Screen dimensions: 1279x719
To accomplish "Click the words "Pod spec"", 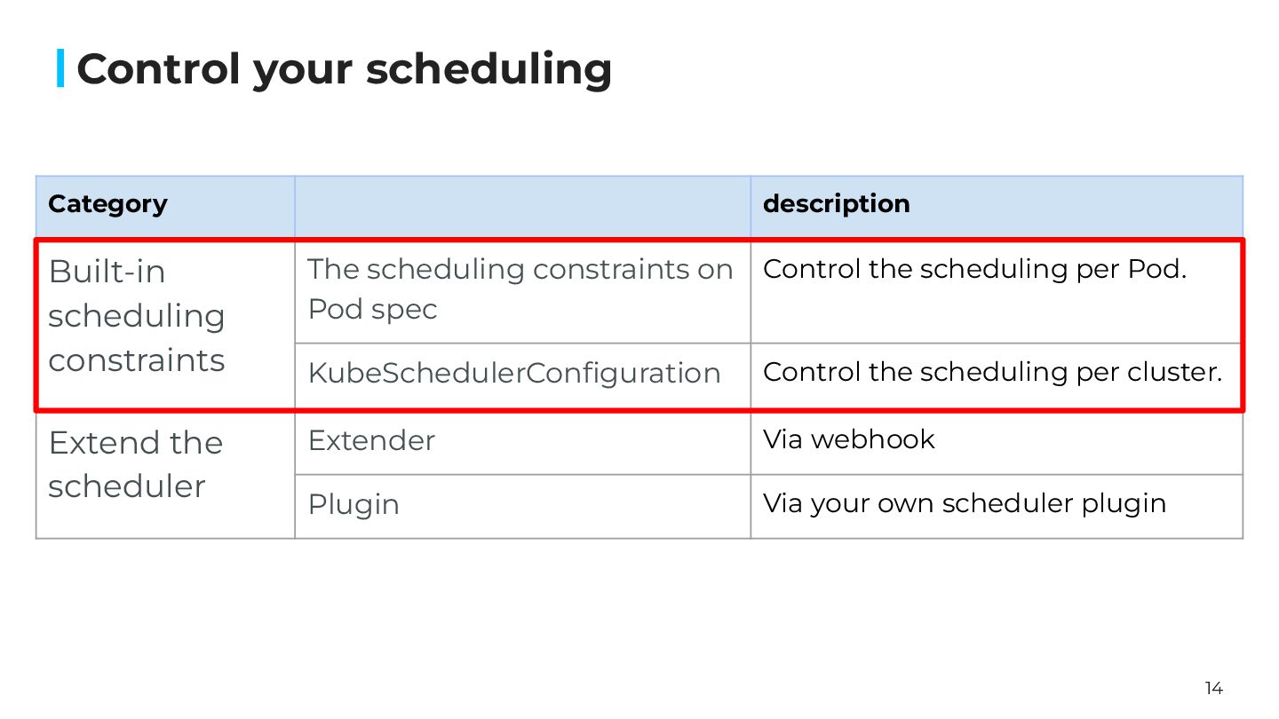I will [x=372, y=309].
